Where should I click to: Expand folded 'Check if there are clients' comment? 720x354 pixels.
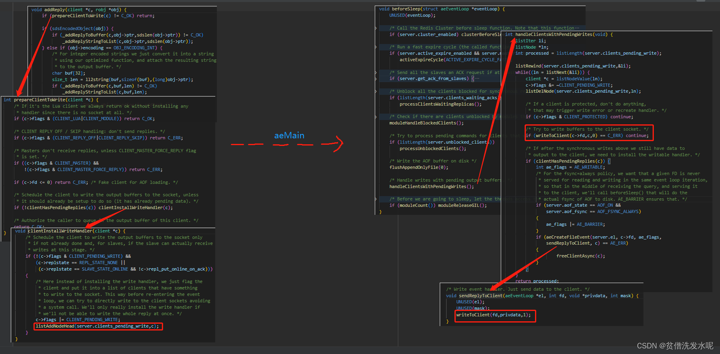click(x=376, y=117)
